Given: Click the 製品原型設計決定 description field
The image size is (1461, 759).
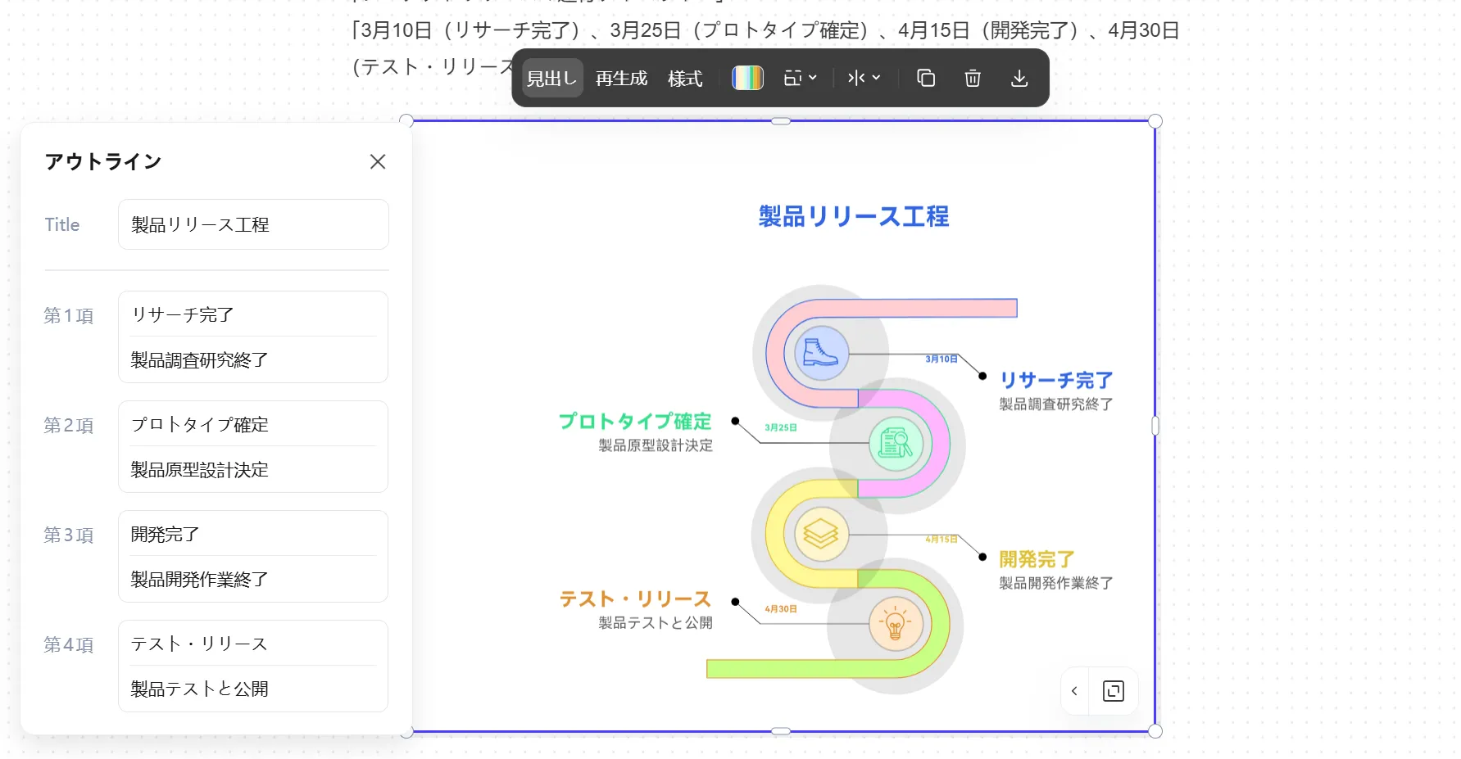Looking at the screenshot, I should pos(253,470).
